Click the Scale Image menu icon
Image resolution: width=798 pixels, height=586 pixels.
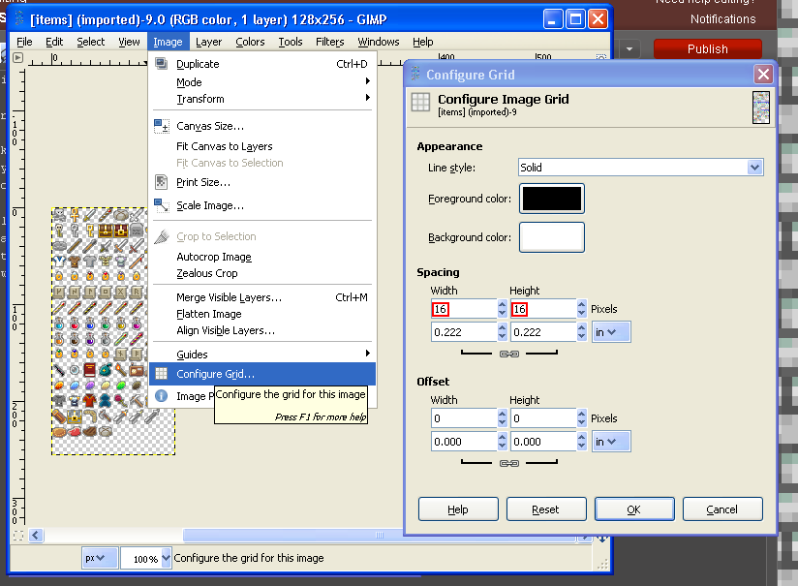[162, 205]
